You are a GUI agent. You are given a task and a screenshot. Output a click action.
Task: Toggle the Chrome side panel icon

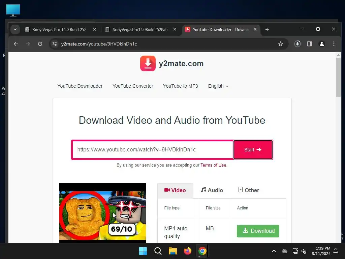(310, 44)
